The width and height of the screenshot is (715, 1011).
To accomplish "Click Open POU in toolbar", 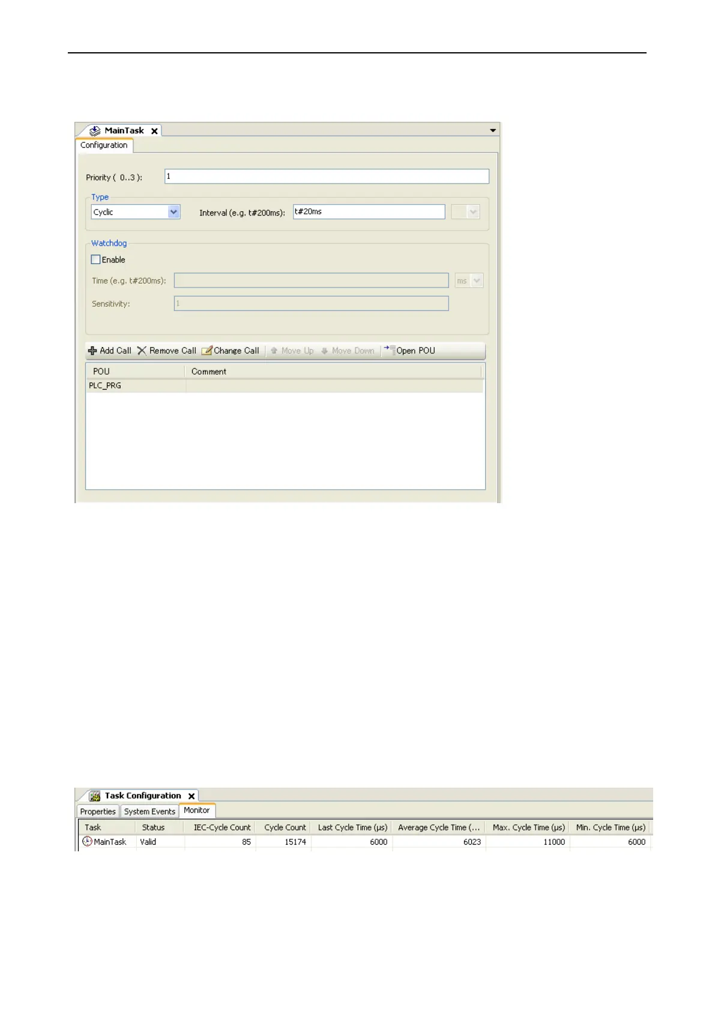I will [409, 351].
